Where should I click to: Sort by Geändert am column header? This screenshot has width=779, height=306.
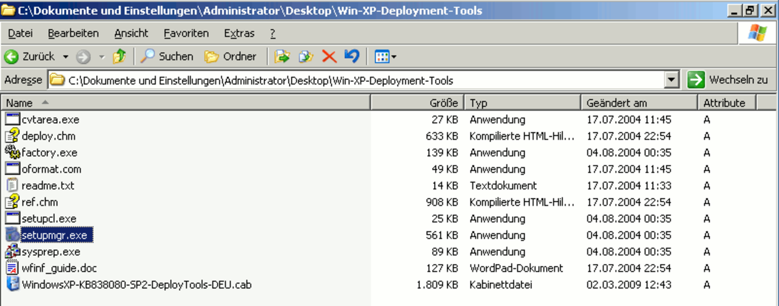click(x=640, y=103)
